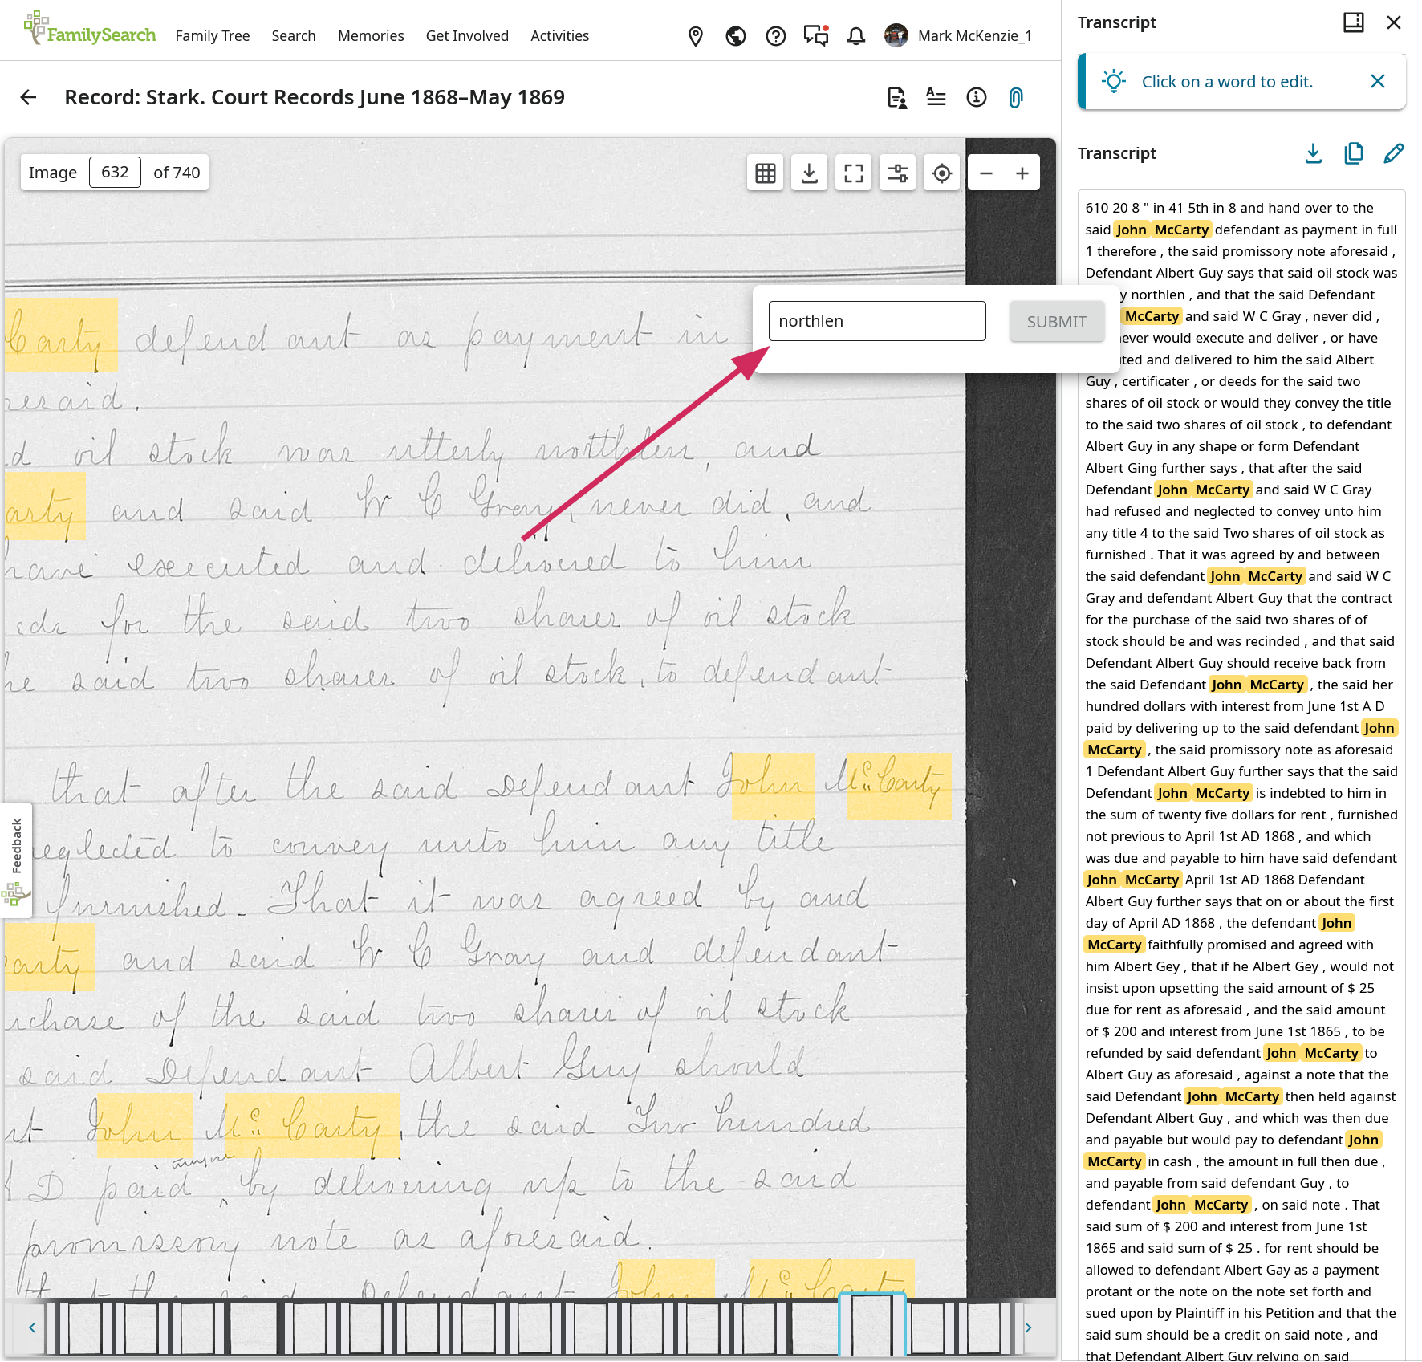This screenshot has width=1422, height=1362.
Task: Click the paperclip attach icon
Action: click(1016, 98)
